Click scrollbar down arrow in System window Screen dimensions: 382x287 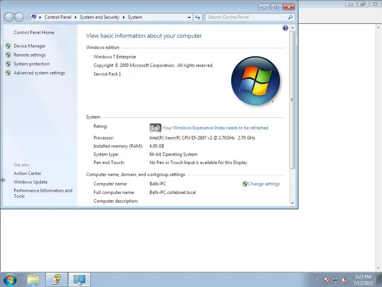pos(292,203)
